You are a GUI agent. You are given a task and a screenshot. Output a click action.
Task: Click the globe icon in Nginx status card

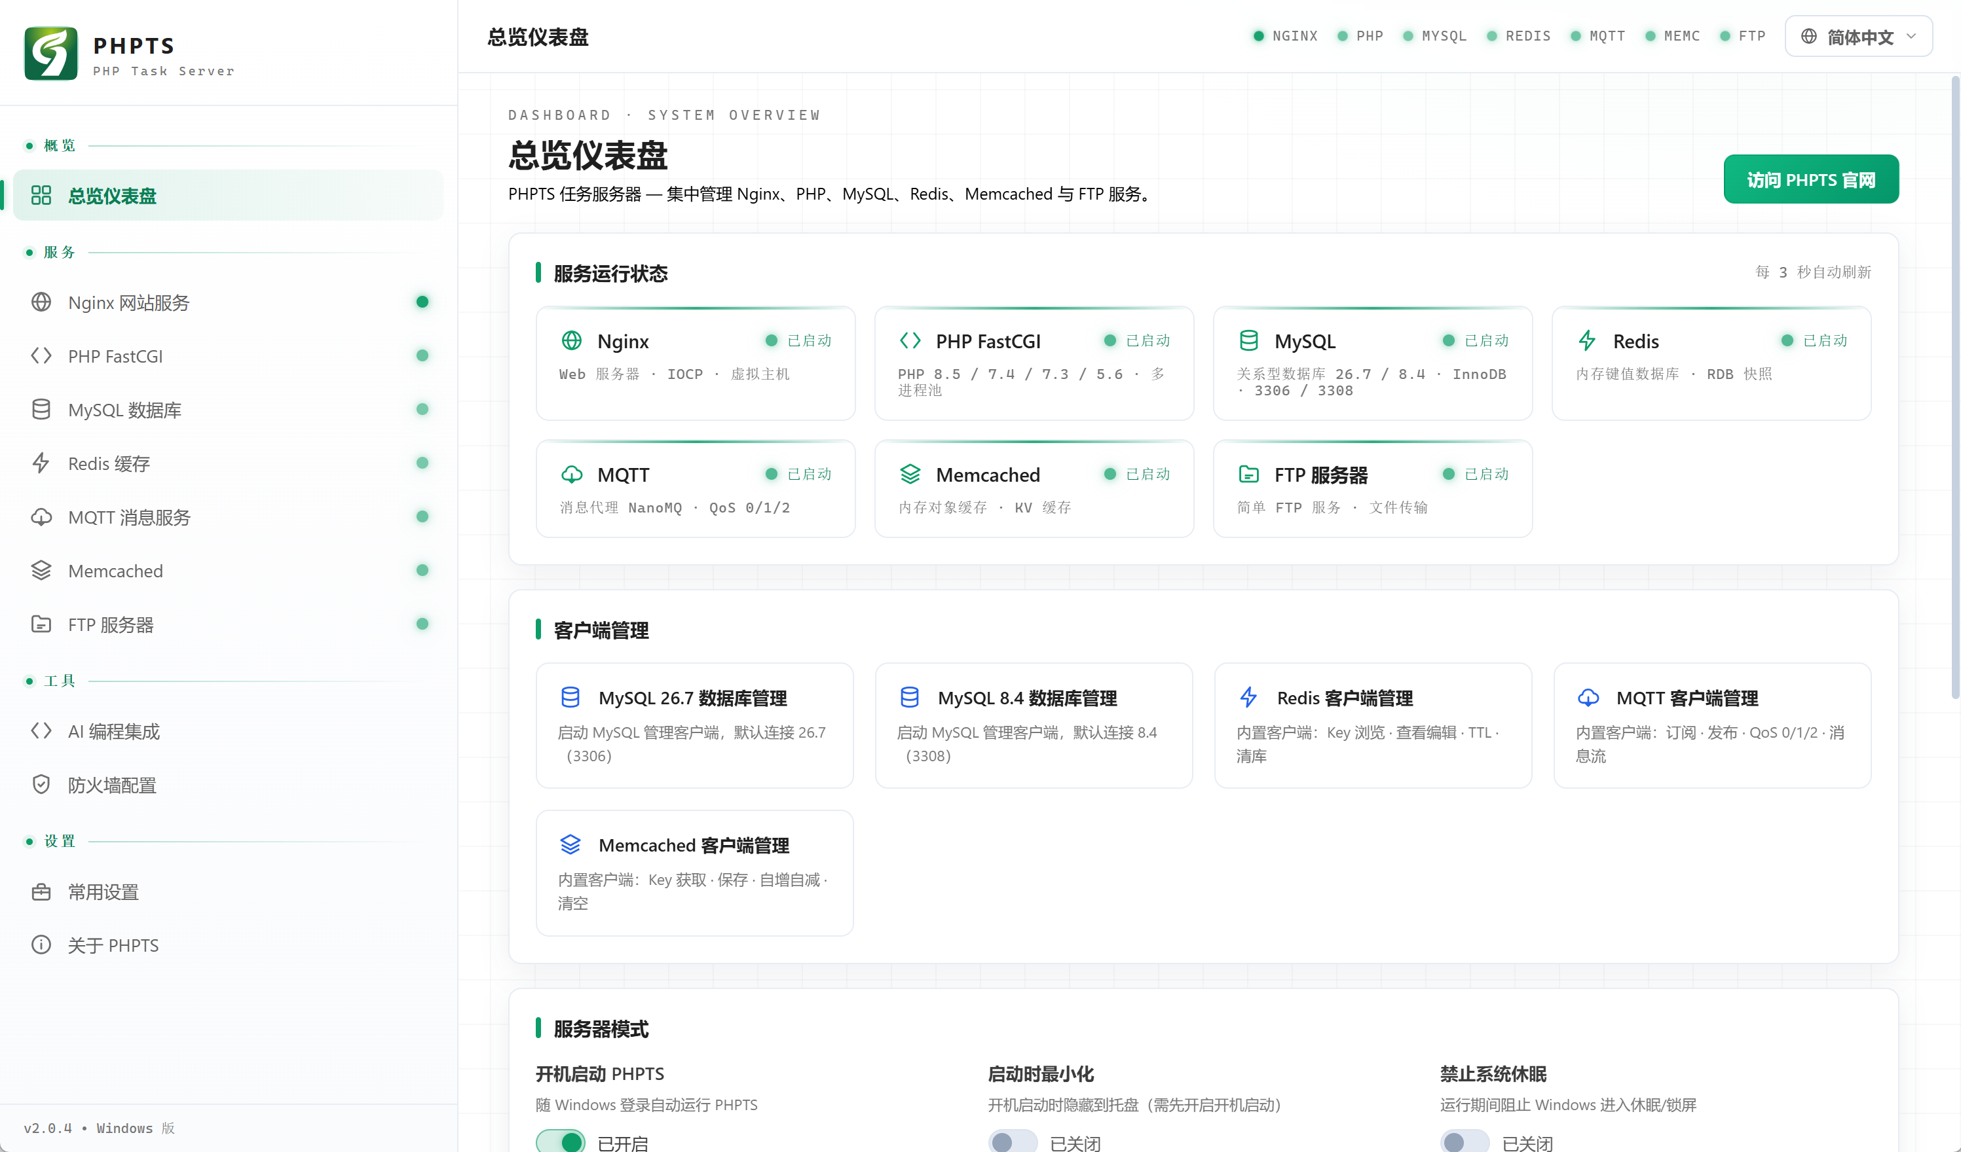[571, 341]
